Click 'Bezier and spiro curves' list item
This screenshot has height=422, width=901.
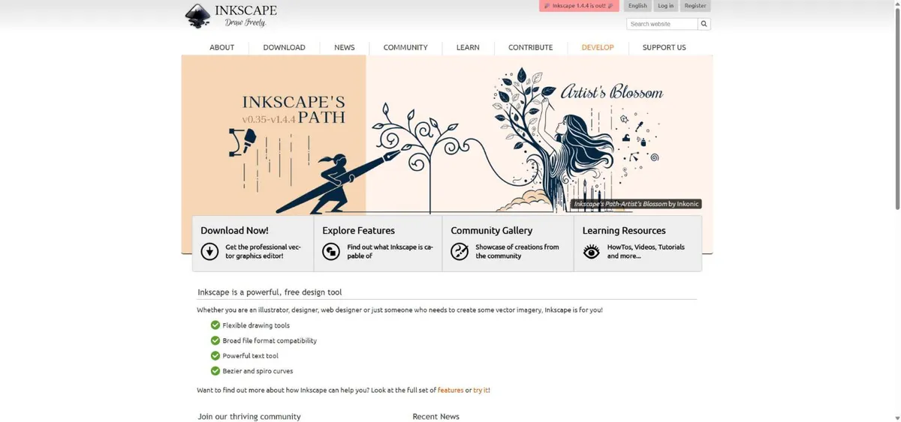click(x=258, y=371)
